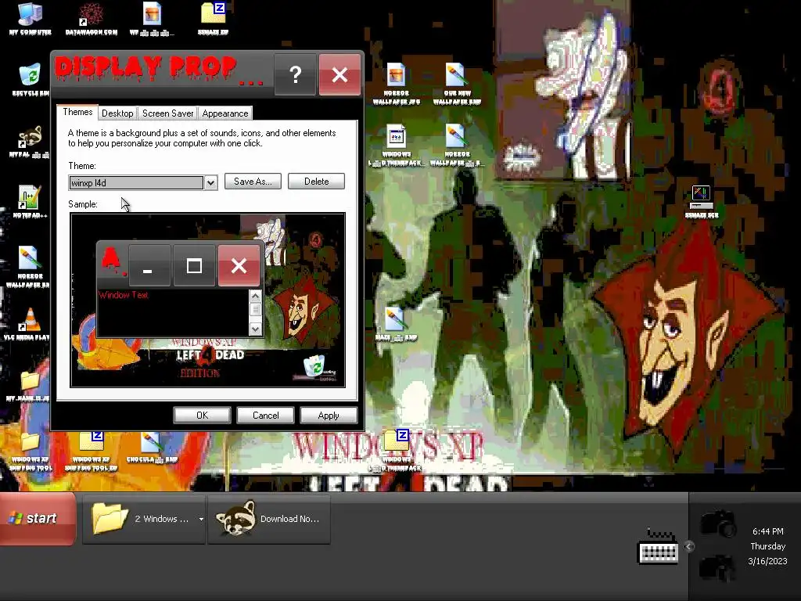Open the Appearance tab
Screen dimensions: 801x601
224,113
